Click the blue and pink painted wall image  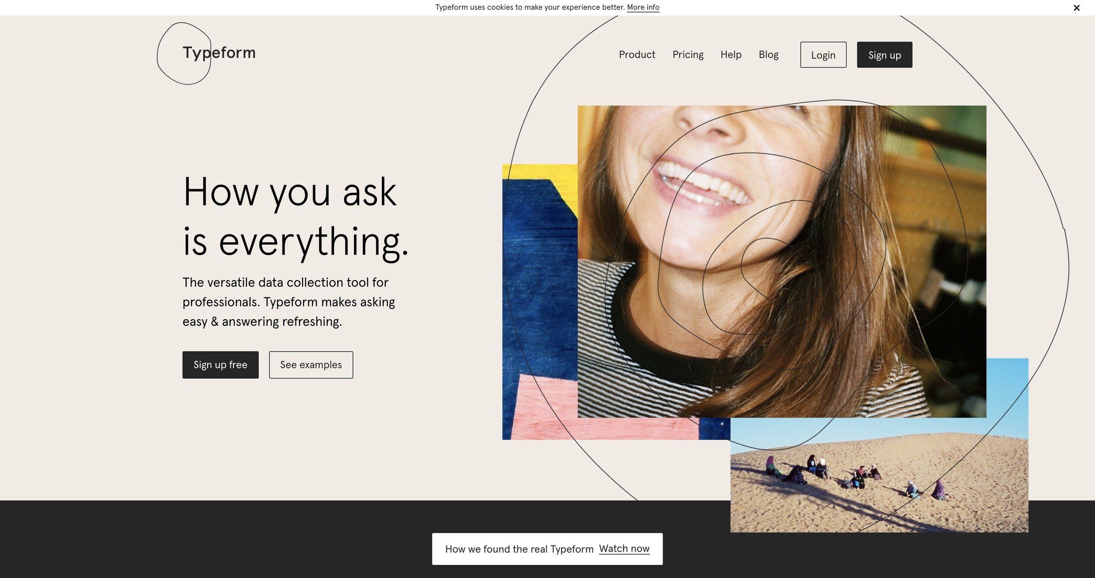[540, 302]
